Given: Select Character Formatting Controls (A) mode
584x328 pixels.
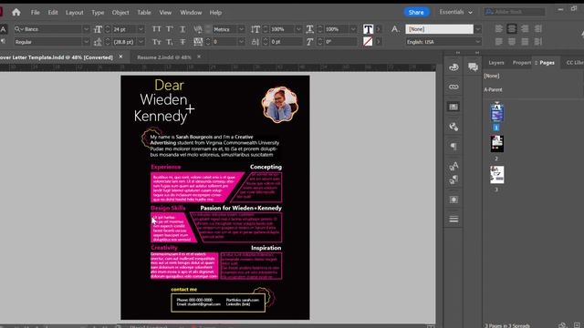Looking at the screenshot, I should 3,29.
